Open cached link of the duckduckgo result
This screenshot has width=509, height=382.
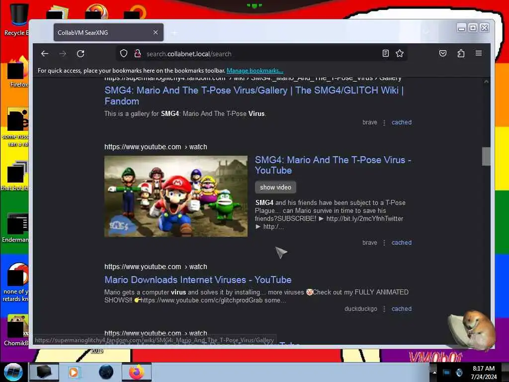pyautogui.click(x=402, y=309)
